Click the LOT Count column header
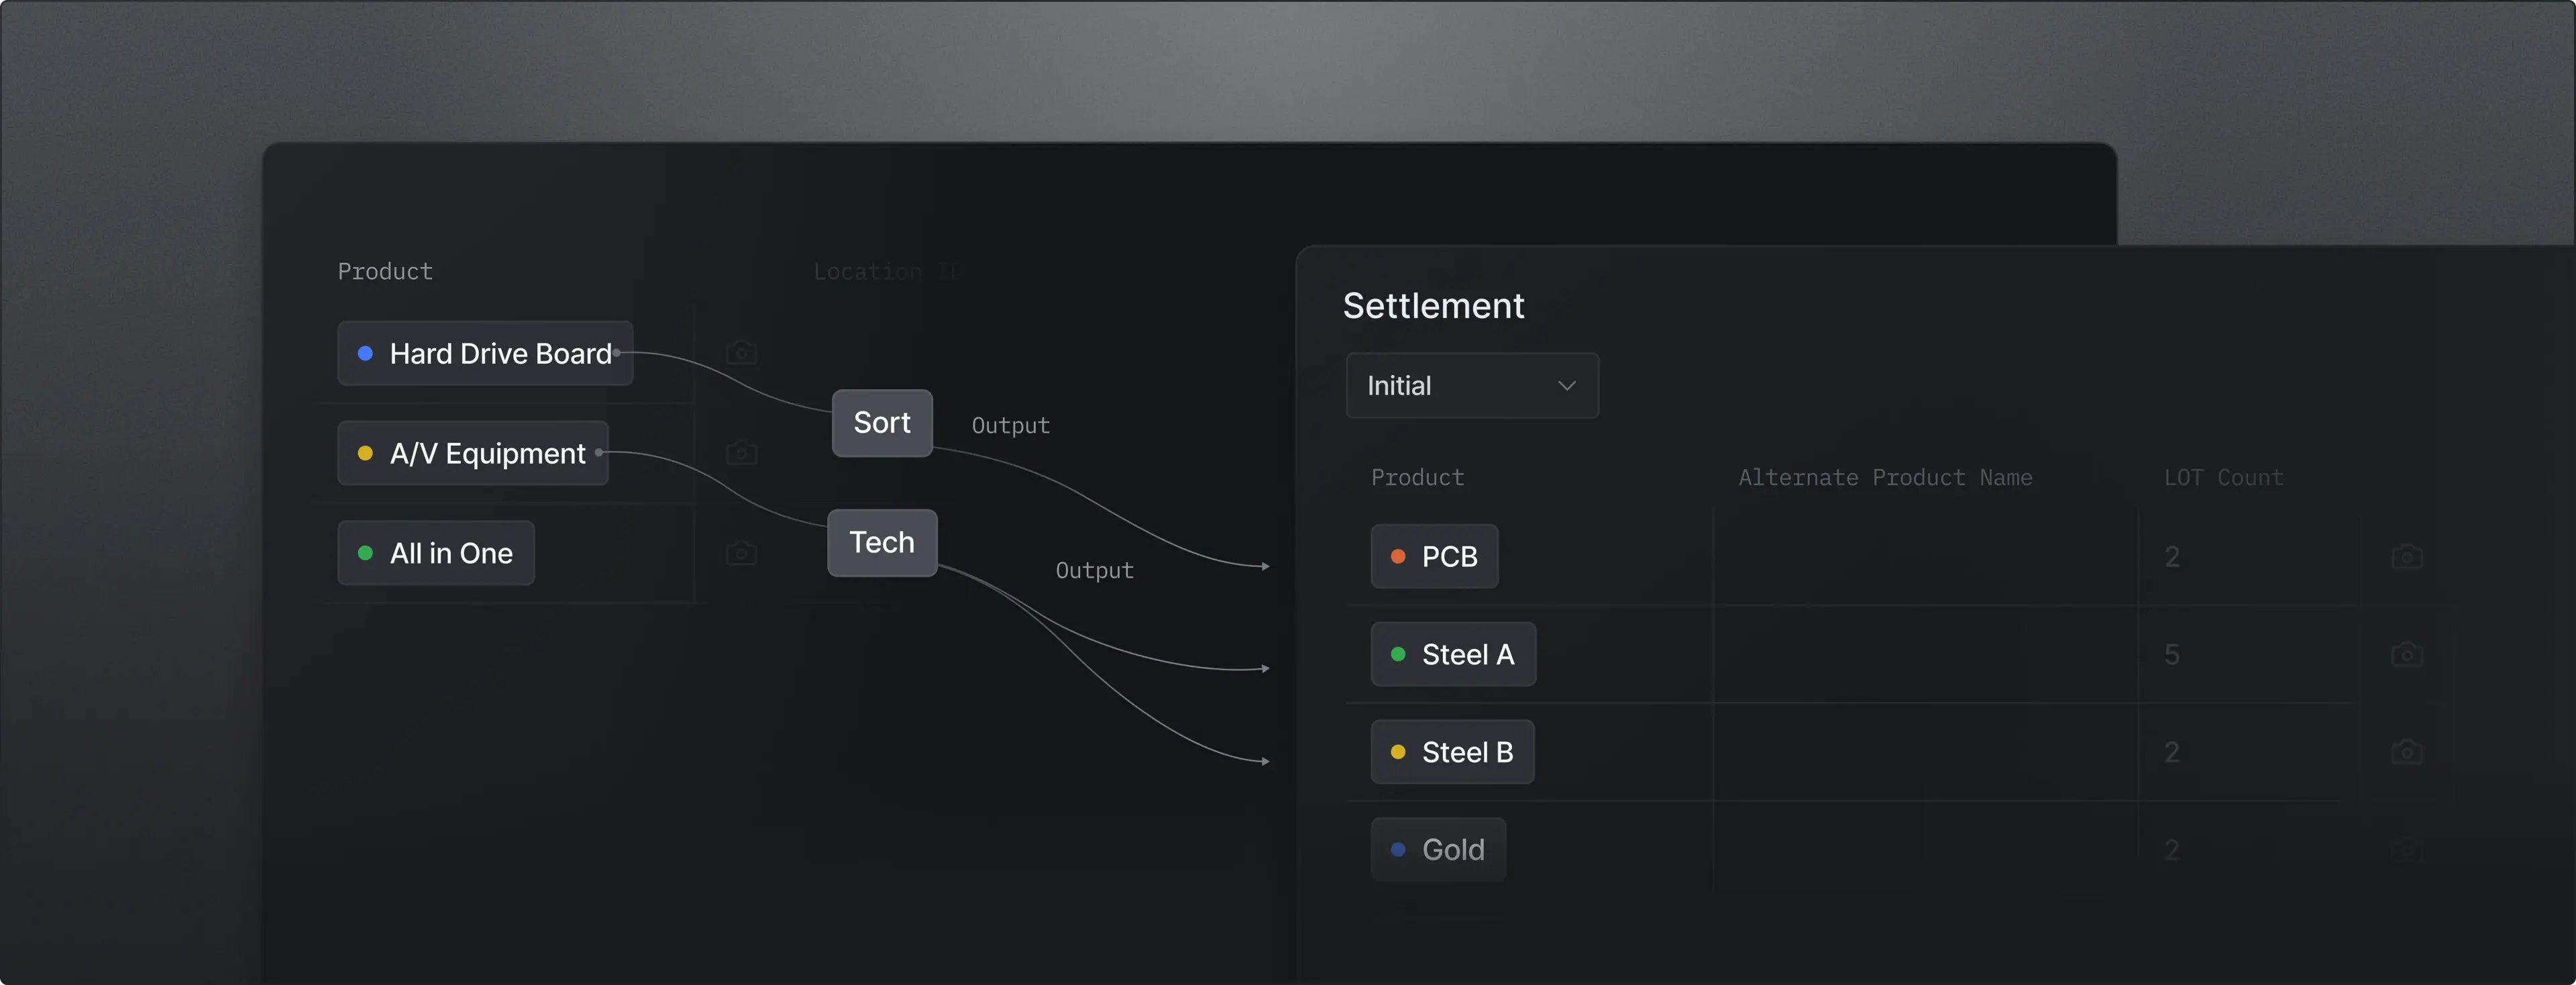Viewport: 2576px width, 985px height. [2224, 478]
